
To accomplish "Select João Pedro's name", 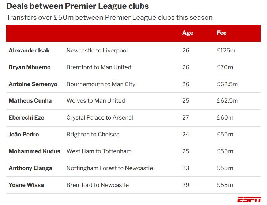I will pos(24,135).
